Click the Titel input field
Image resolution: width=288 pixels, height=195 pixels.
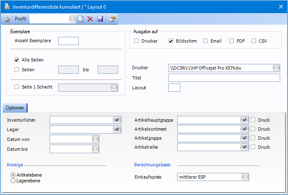pyautogui.click(x=224, y=78)
